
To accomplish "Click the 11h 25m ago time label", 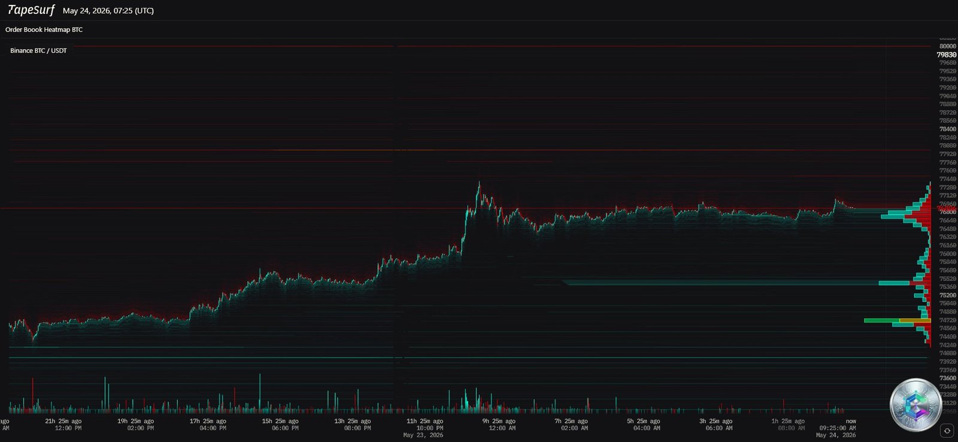I will (425, 421).
